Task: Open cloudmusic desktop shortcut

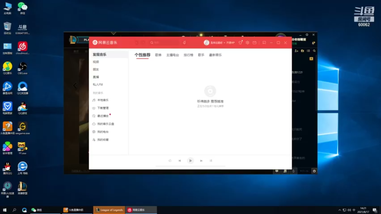Action: coord(22,48)
